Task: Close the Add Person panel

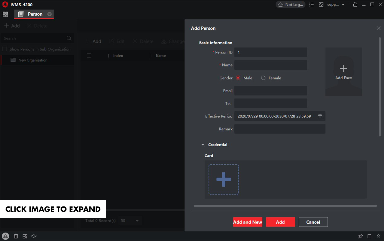Action: [378, 28]
